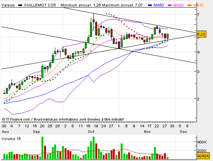213x161 pixels.
Task: Click the price axis label 3
Action: coord(198,72)
